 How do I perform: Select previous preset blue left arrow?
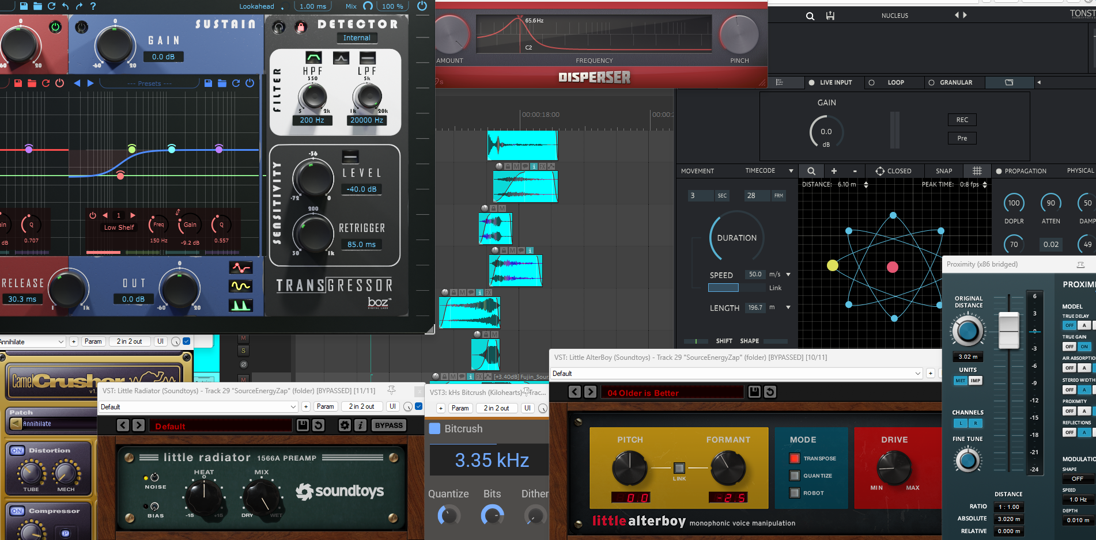tap(77, 83)
